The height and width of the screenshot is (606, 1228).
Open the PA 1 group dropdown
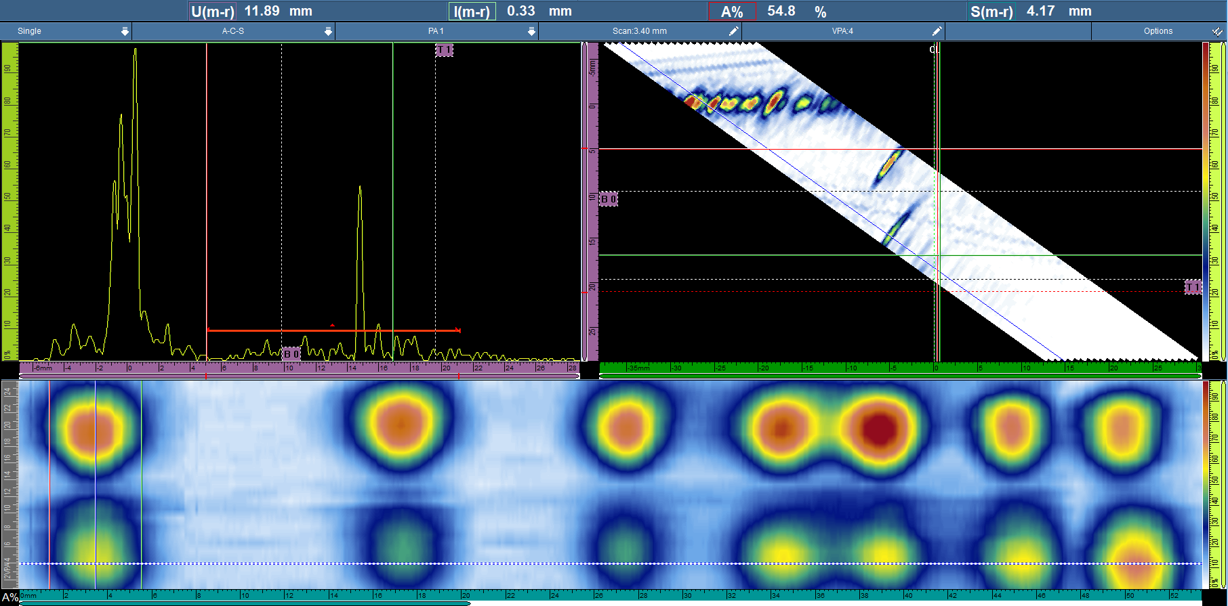pyautogui.click(x=436, y=31)
